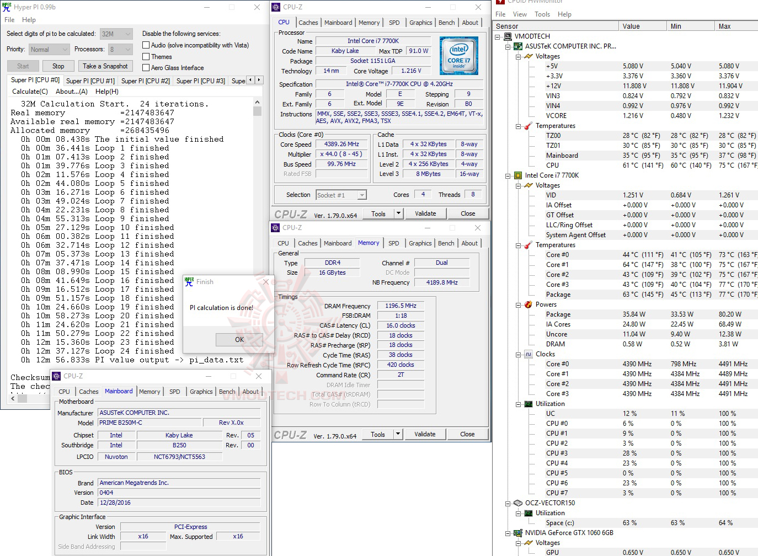Click the Hyper PI title bar icon

click(x=7, y=7)
